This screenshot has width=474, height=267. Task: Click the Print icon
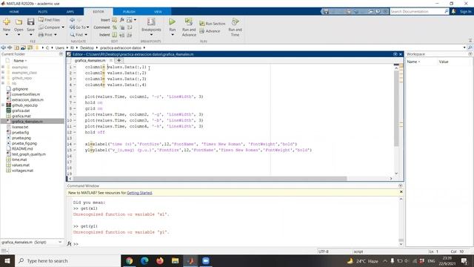pyautogui.click(x=41, y=35)
